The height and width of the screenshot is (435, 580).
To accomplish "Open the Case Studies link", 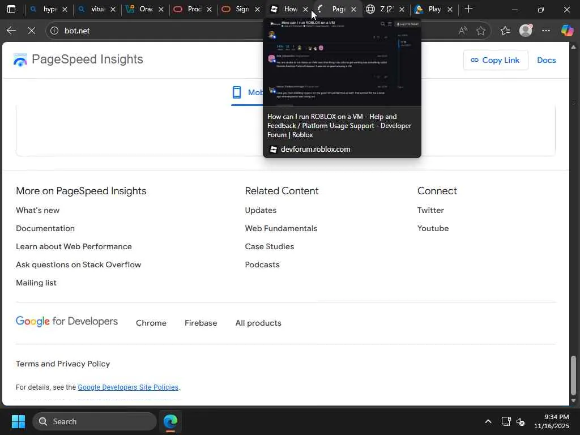I will [270, 246].
